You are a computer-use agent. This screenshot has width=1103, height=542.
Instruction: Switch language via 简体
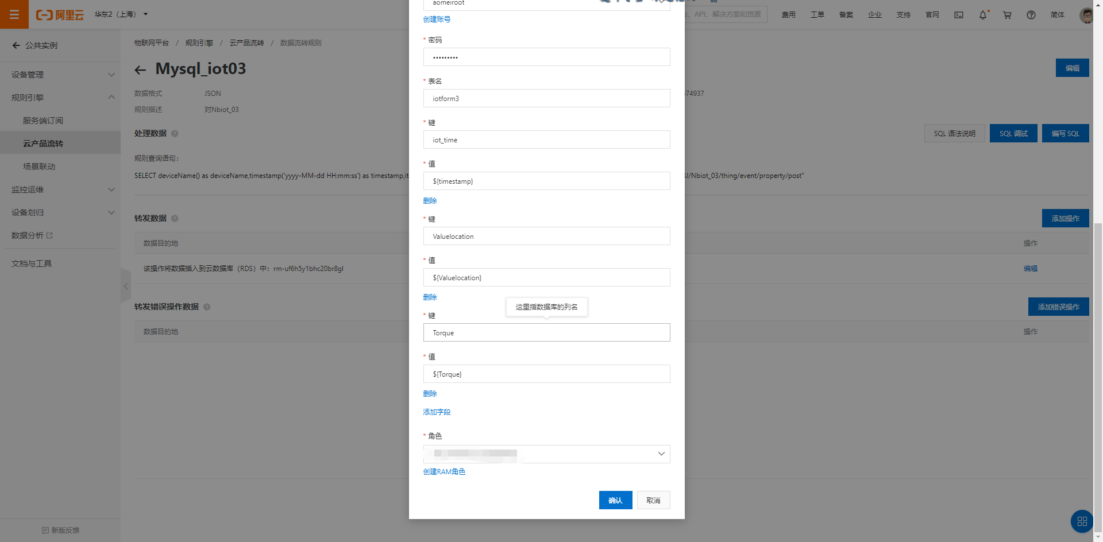point(1058,15)
